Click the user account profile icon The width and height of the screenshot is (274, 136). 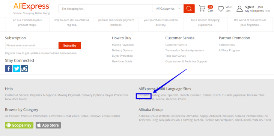pyautogui.click(x=239, y=9)
